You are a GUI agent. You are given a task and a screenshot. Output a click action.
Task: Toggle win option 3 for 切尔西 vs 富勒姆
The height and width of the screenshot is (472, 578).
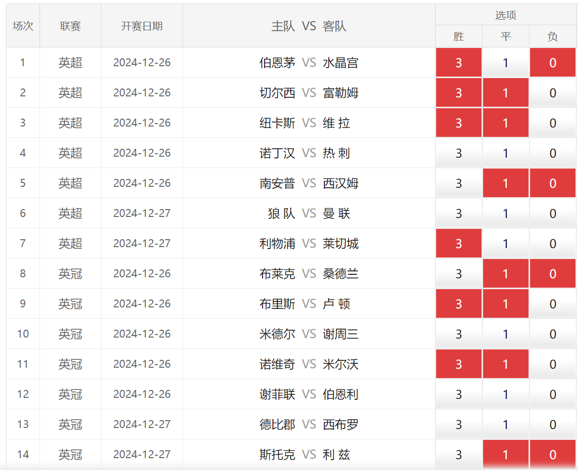(x=458, y=92)
